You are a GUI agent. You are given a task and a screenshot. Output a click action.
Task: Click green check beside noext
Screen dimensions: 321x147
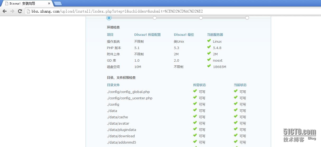[x=209, y=60]
